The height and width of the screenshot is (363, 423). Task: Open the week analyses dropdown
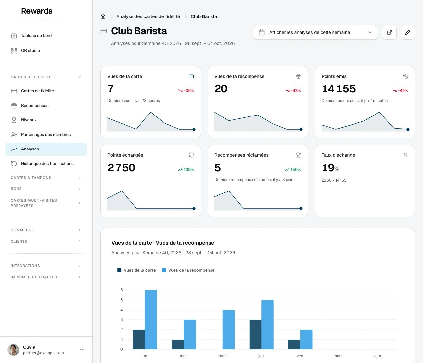(x=316, y=32)
